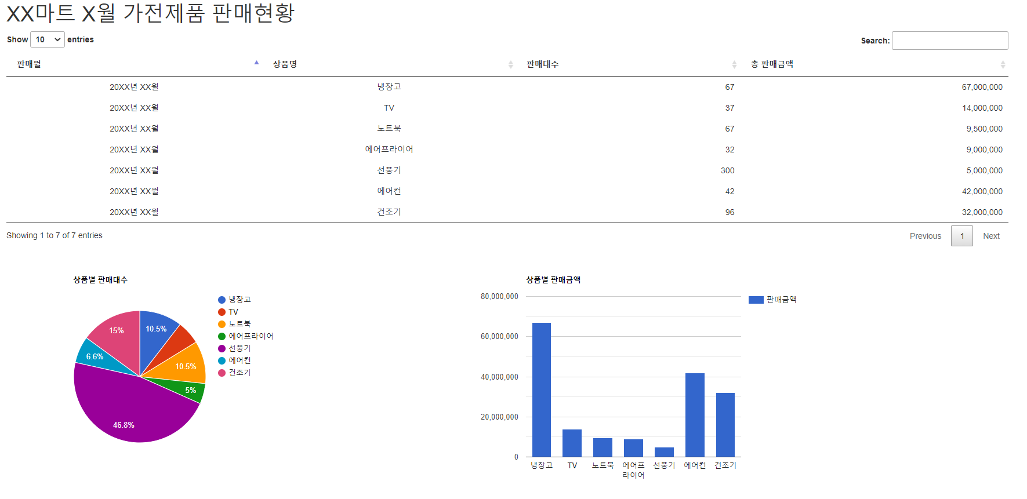The image size is (1027, 499).
Task: Sort the table by 판매월 column
Action: 133,64
